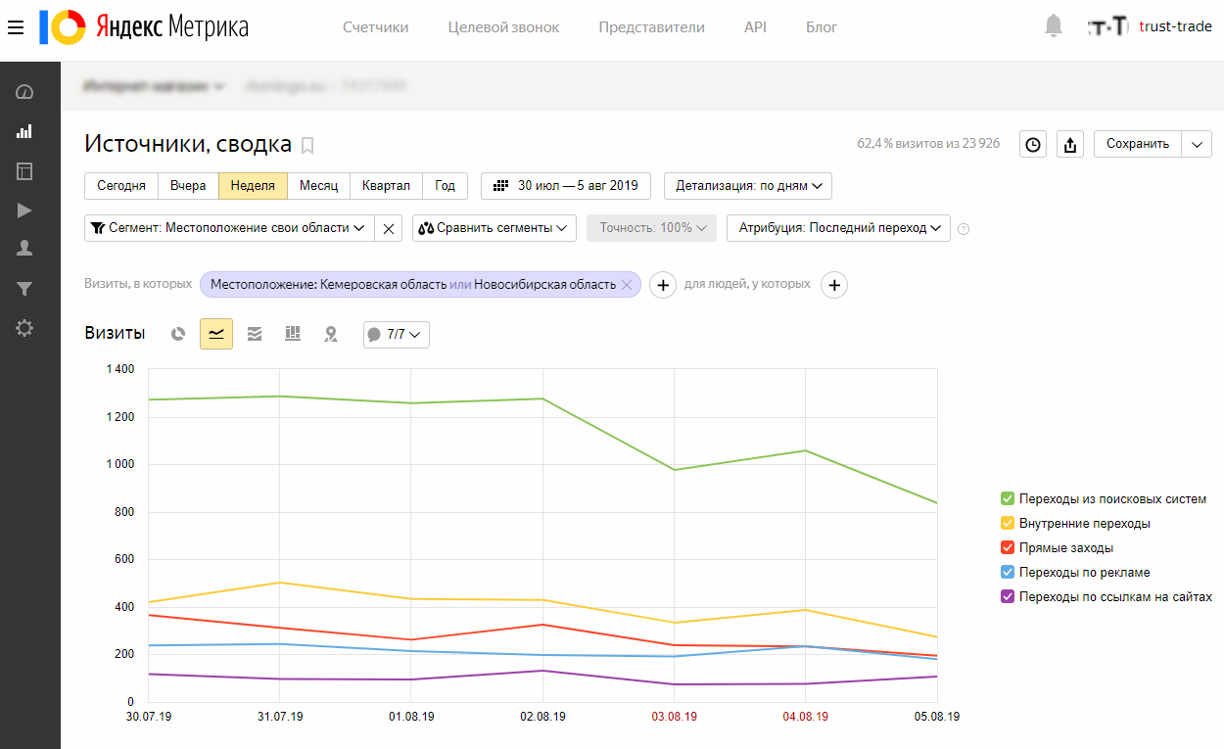Open the 30 июл — 5 авг 2019 date picker
Screen dimensions: 1224x749
566,185
